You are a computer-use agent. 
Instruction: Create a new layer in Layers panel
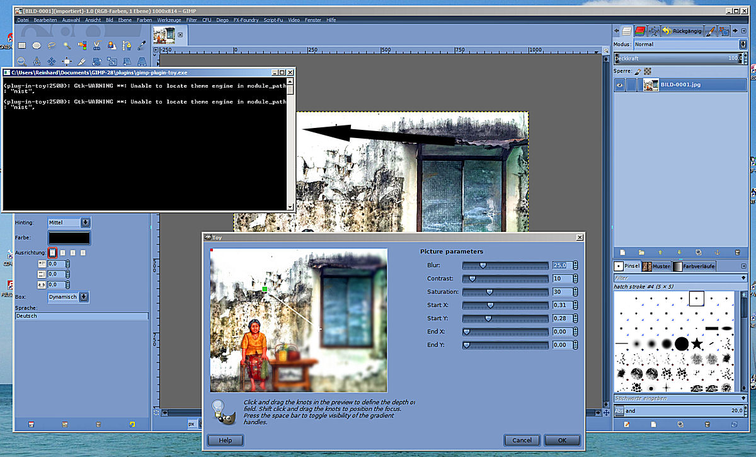(x=622, y=252)
